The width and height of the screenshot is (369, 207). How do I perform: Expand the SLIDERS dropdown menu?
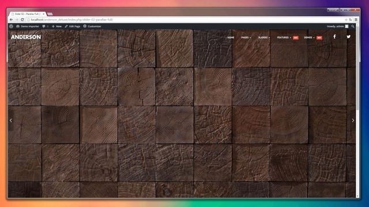tap(264, 37)
